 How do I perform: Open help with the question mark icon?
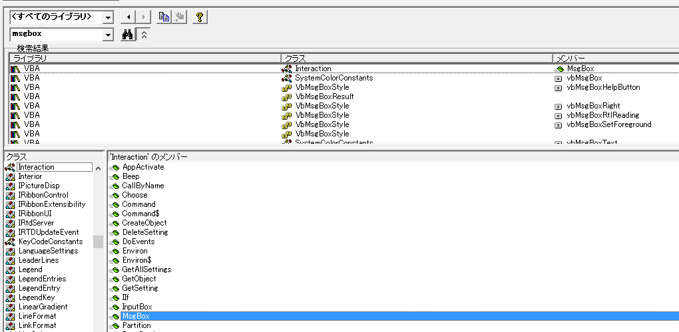200,17
